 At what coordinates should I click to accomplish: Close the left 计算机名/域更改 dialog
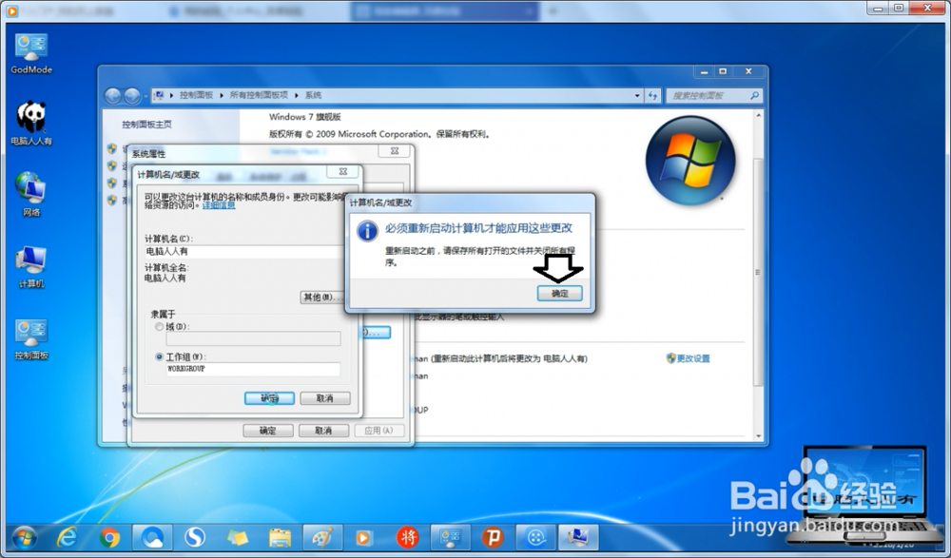[342, 172]
